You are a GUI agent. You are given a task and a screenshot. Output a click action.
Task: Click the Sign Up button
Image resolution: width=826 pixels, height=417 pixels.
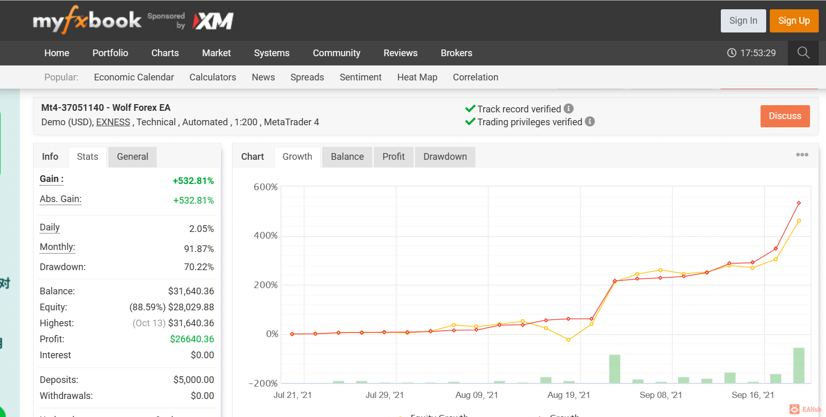[794, 21]
